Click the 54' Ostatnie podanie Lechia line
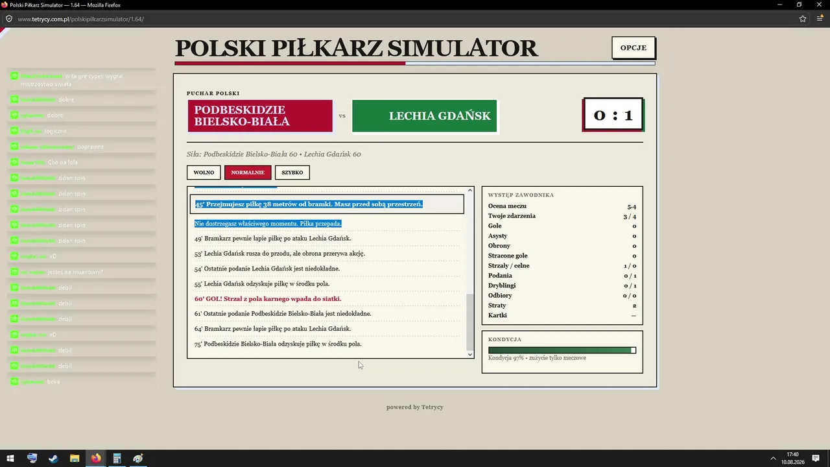 click(267, 269)
